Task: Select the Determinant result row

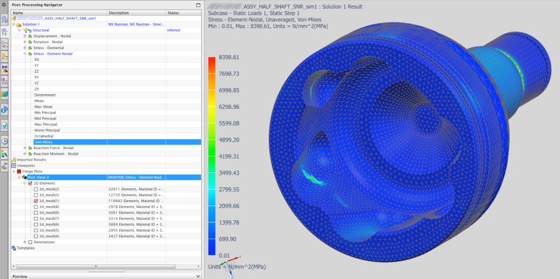Action: [44, 95]
